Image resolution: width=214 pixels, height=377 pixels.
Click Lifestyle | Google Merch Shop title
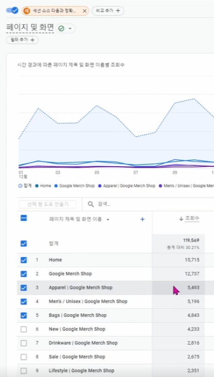coord(81,371)
